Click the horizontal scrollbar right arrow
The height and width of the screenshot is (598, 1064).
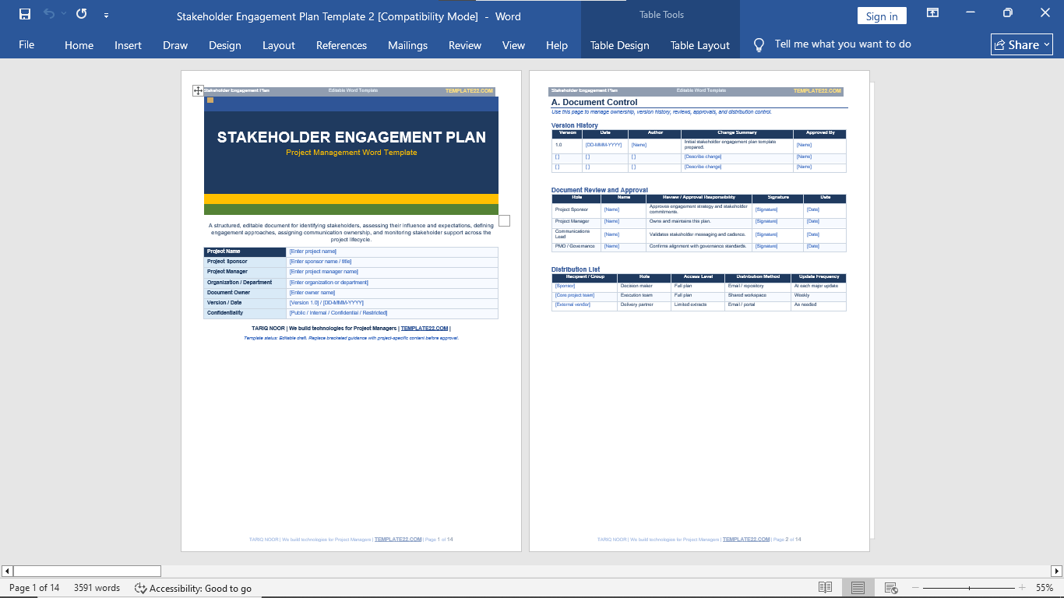click(1057, 571)
